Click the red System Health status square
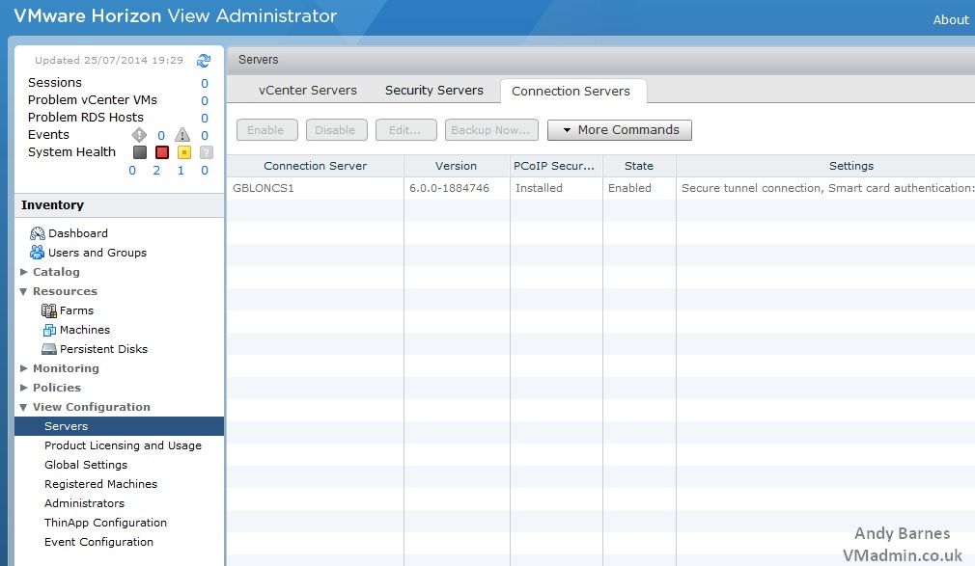 pos(162,152)
